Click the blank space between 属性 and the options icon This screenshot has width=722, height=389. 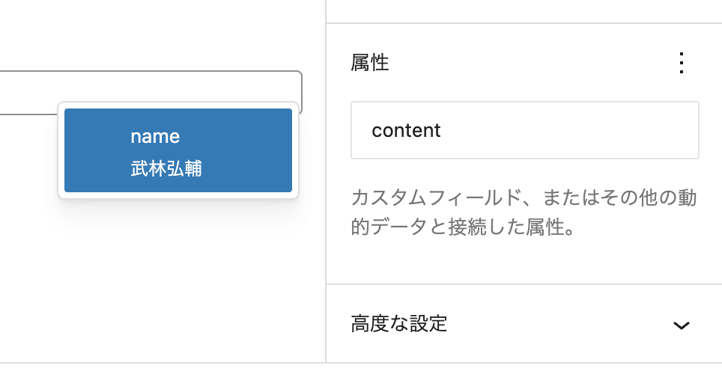[x=524, y=63]
